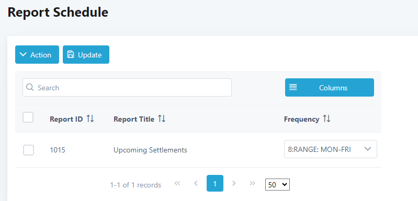Go to previous page arrow
The image size is (418, 201).
tap(196, 183)
